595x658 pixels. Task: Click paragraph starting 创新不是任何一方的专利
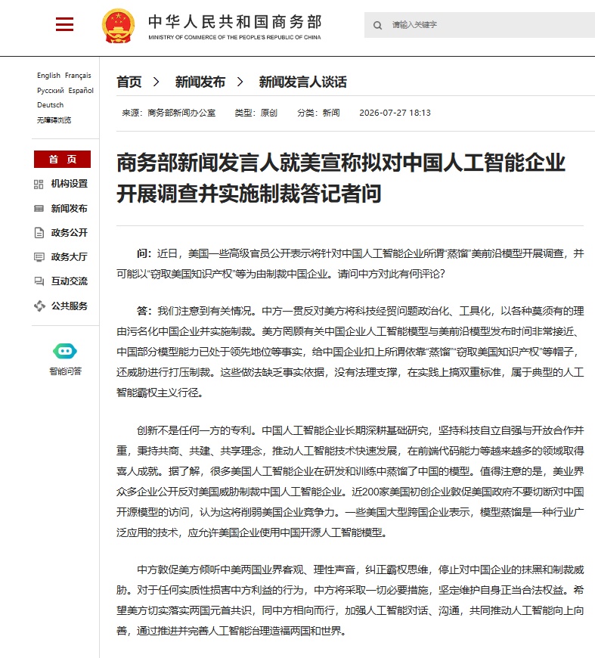(350, 481)
